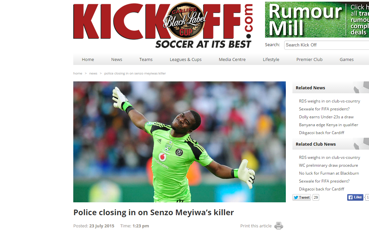Expand the Leagues & Cups menu

point(186,59)
